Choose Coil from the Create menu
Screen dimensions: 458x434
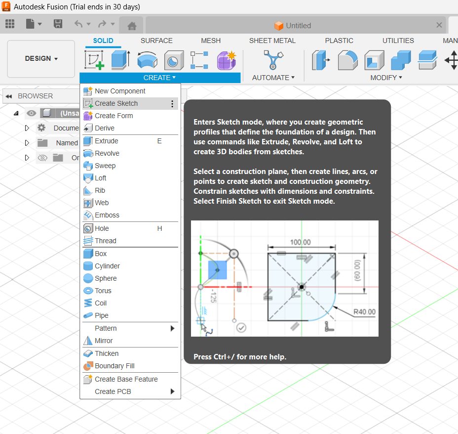131,303
